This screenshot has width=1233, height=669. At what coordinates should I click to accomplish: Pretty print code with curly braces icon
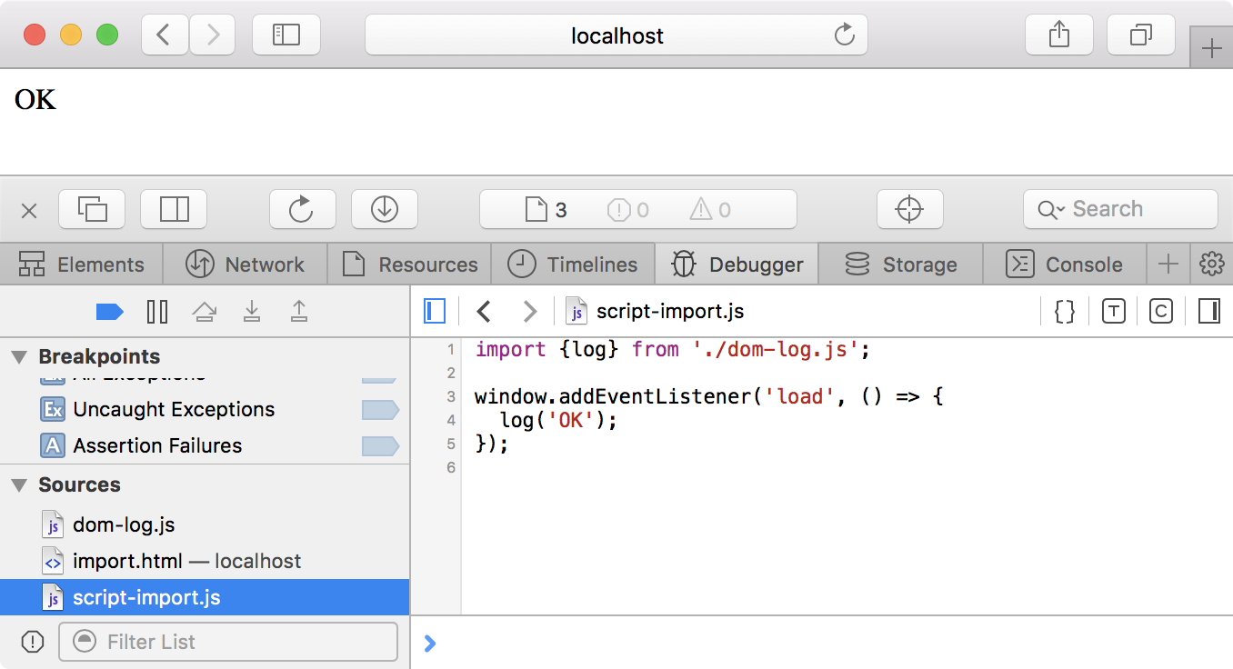click(x=1065, y=312)
